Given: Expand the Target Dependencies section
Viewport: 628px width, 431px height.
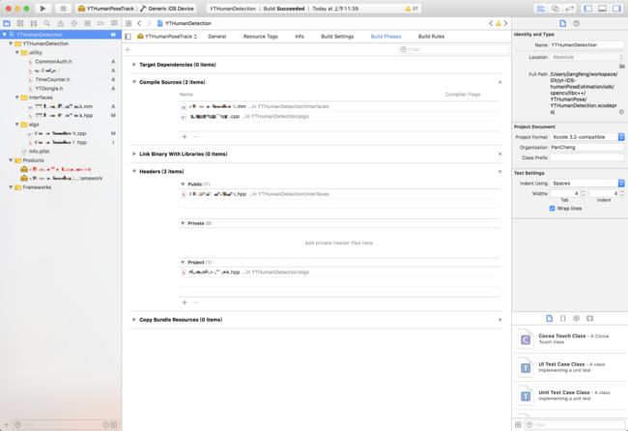Looking at the screenshot, I should pyautogui.click(x=134, y=65).
